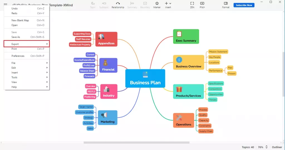Viewport: 285px width, 150px height.
Task: Open the Marker star icon
Action: tap(157, 3)
